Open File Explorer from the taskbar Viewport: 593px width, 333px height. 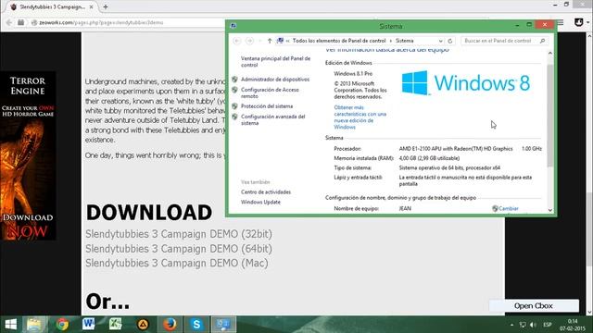[x=34, y=325]
